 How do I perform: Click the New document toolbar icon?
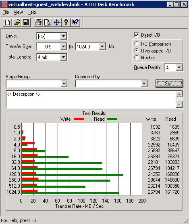7,23
